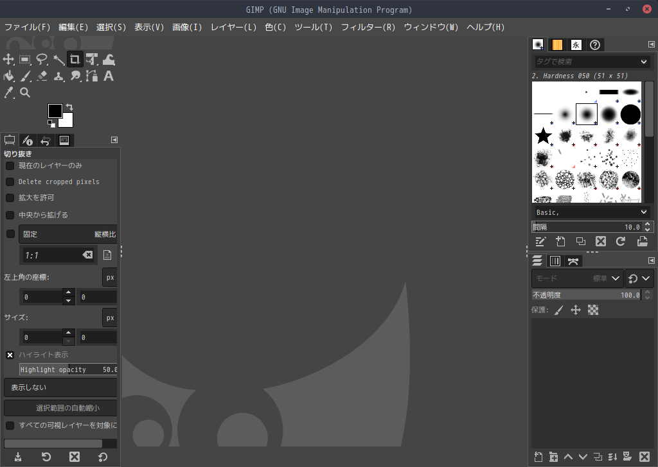Enable Delete cropped pixels checkbox
This screenshot has height=467, width=658.
[x=10, y=182]
